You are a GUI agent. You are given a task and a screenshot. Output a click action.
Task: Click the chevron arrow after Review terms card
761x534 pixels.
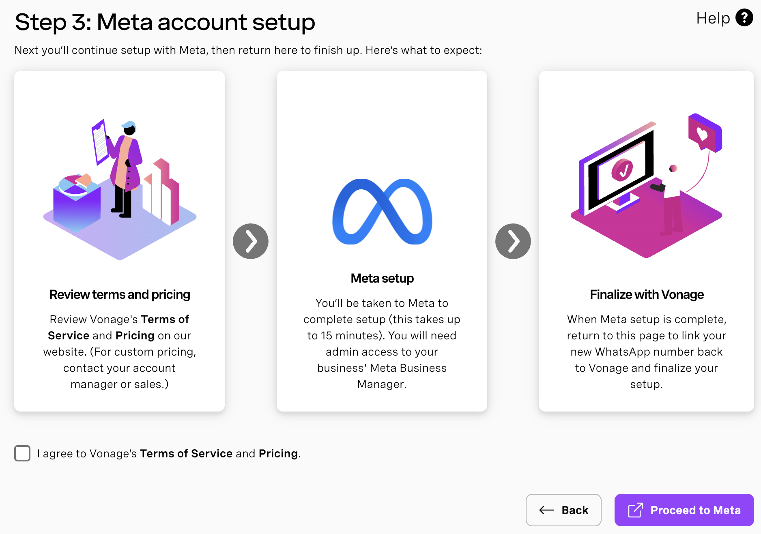[x=250, y=241]
